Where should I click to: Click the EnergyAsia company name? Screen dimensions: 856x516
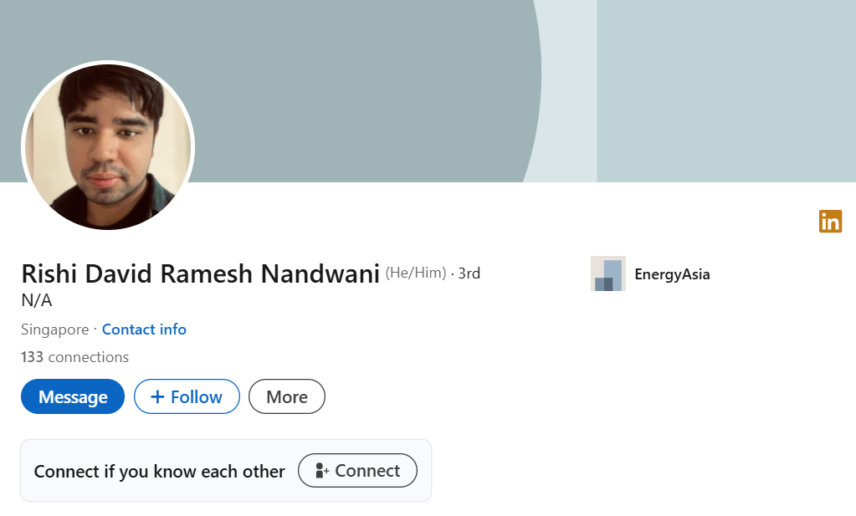[672, 274]
